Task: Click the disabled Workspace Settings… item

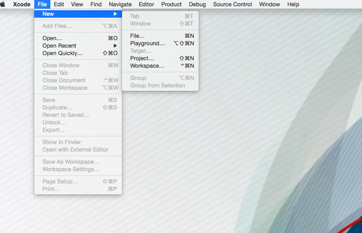Action: pos(78,169)
